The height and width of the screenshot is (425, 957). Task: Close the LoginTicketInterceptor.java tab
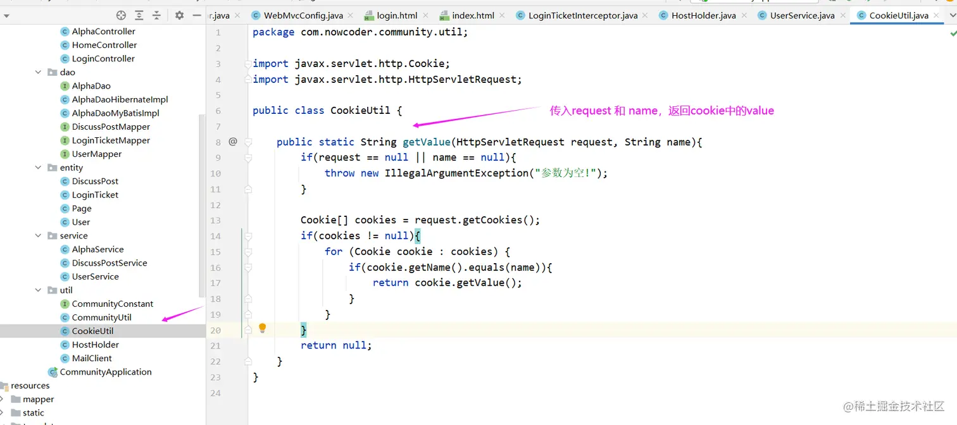pyautogui.click(x=646, y=16)
